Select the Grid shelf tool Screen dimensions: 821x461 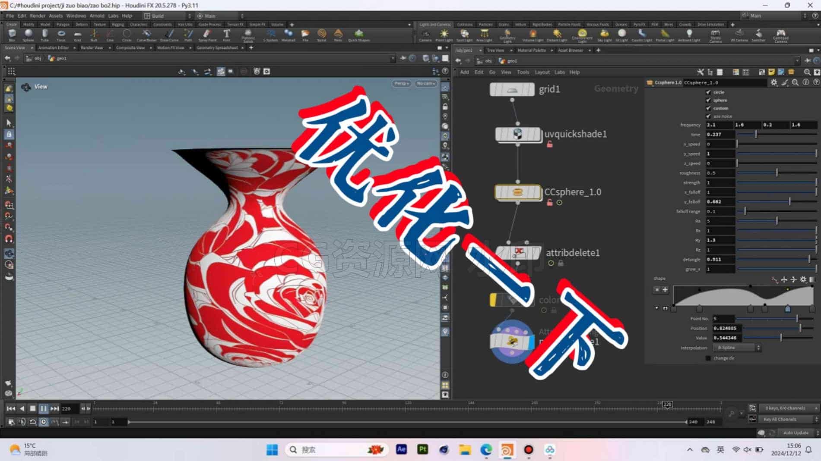[x=77, y=35]
